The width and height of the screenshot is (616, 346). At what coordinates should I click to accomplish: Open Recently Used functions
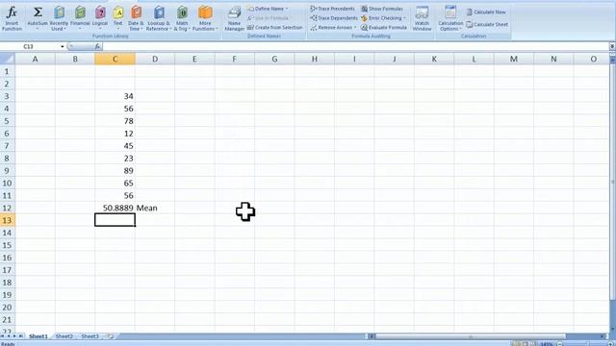(x=59, y=18)
